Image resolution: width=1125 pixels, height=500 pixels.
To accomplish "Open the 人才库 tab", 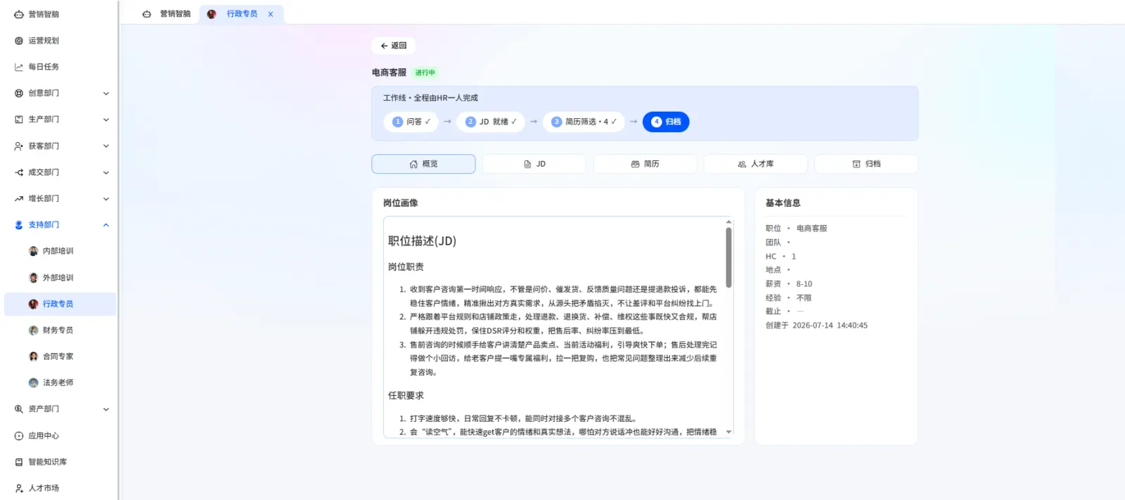I will [x=756, y=164].
